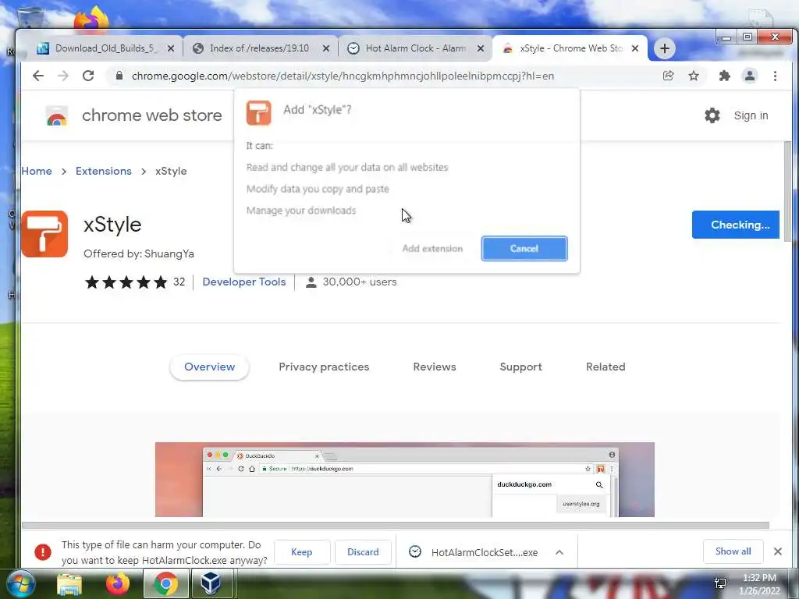
Task: Discard the HotAlarmClock.exe download
Action: click(363, 552)
